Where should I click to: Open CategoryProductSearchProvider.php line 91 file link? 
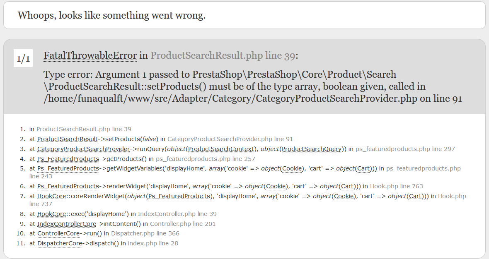click(x=230, y=139)
